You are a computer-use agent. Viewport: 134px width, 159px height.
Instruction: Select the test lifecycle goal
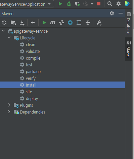coord(29,65)
